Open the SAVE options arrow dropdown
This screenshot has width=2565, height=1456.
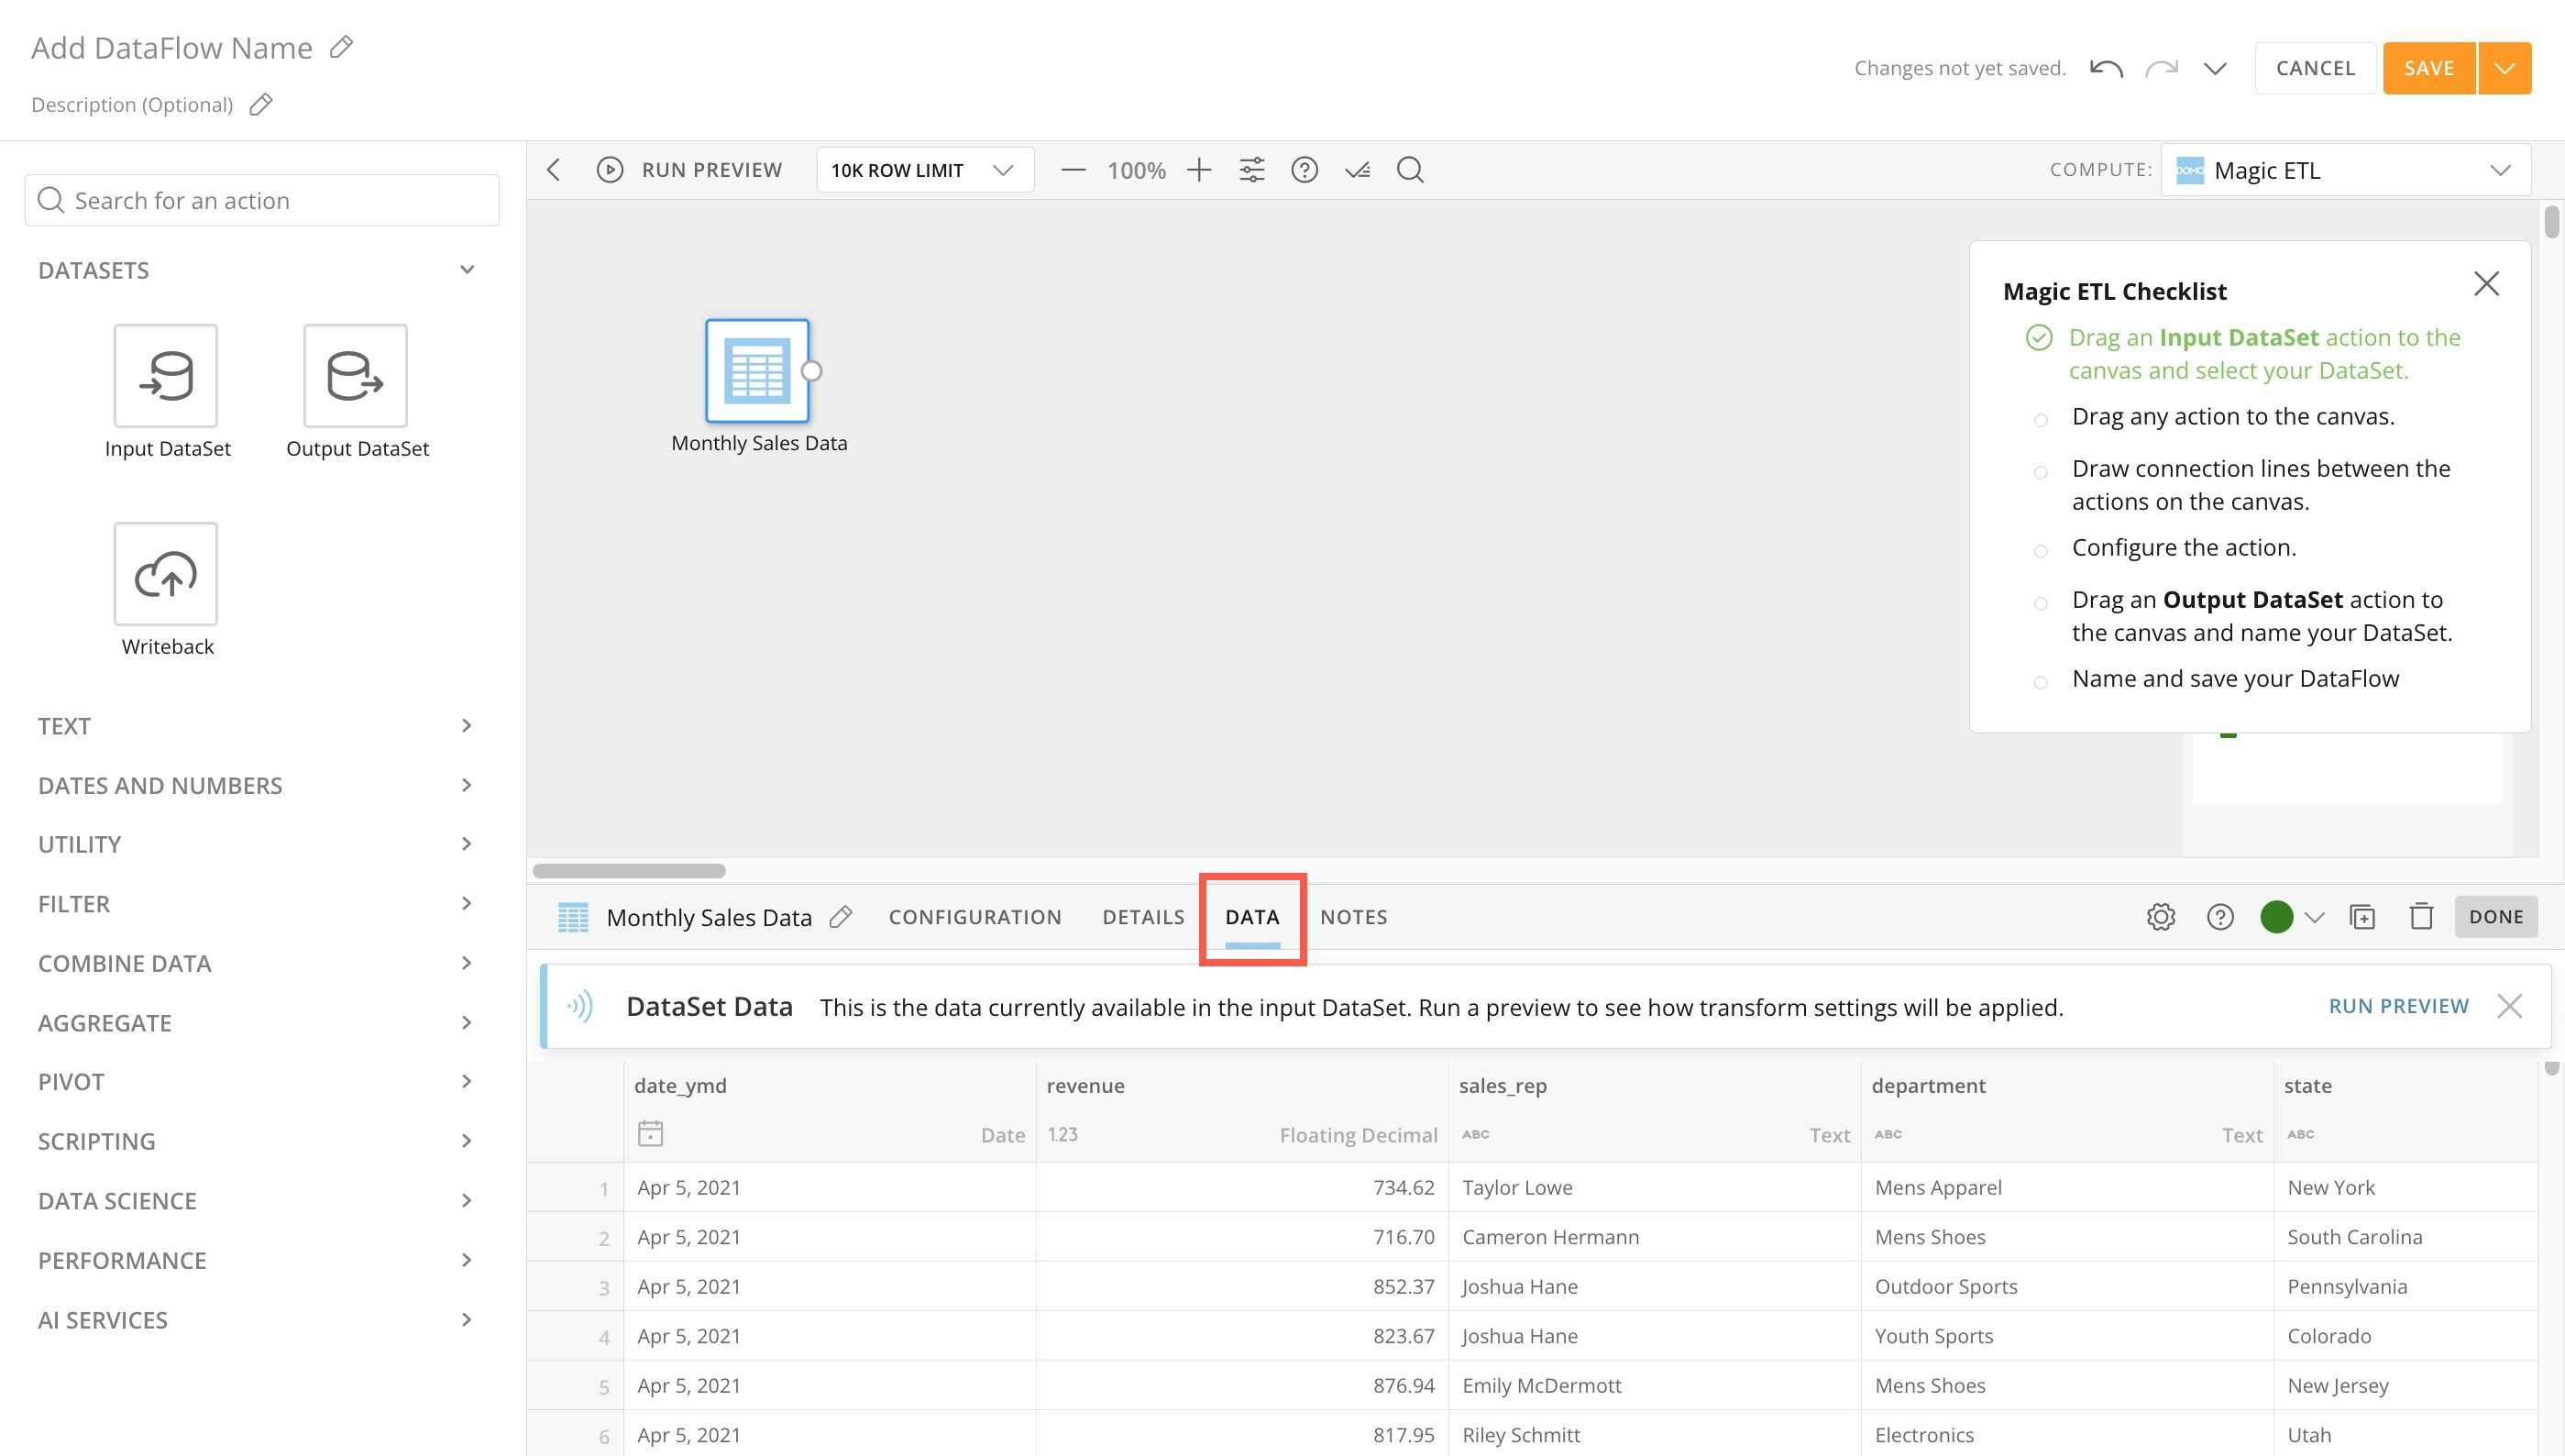click(2504, 68)
